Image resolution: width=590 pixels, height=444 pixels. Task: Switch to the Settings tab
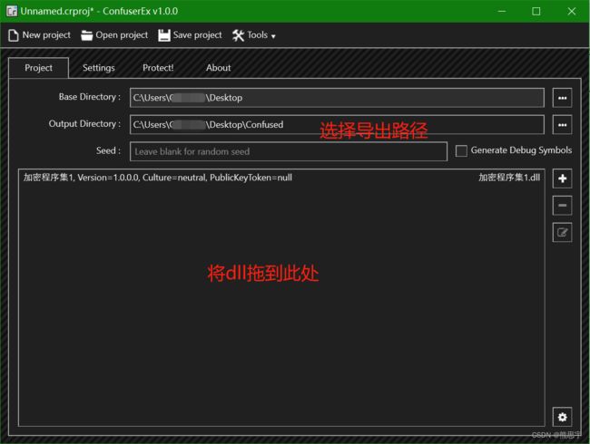click(99, 68)
